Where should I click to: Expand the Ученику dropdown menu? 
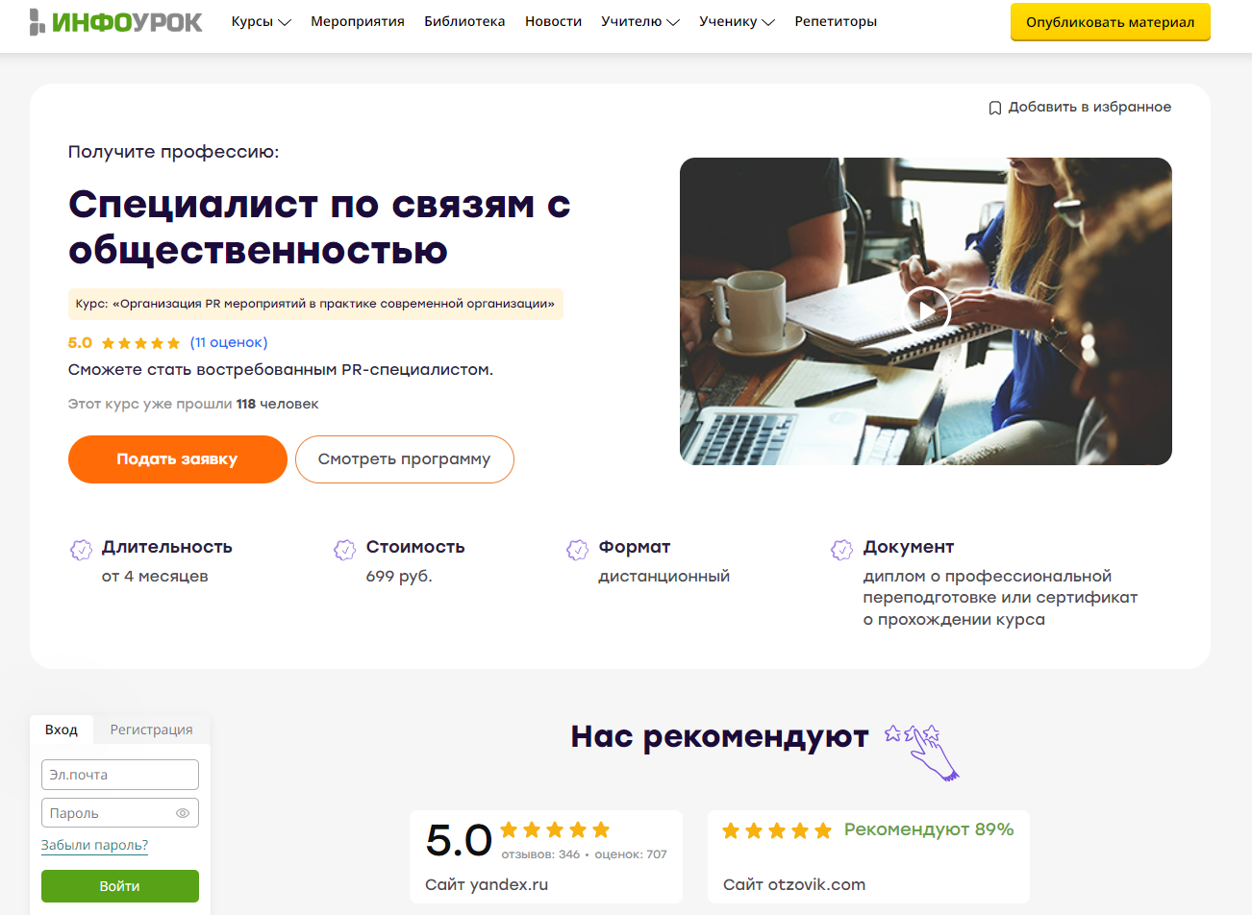pyautogui.click(x=738, y=21)
